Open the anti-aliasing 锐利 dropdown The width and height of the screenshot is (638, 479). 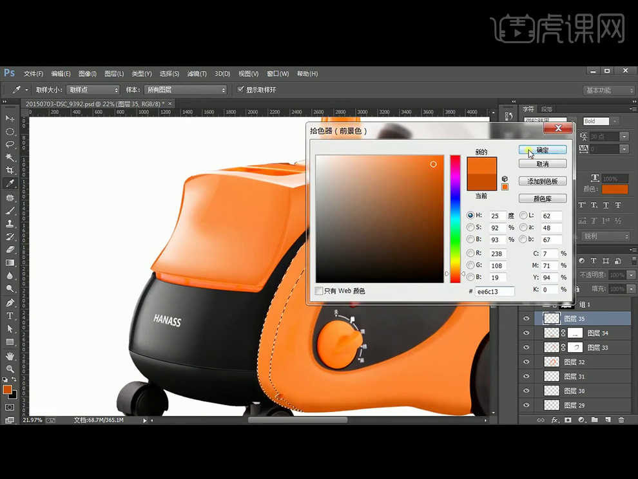click(x=604, y=236)
